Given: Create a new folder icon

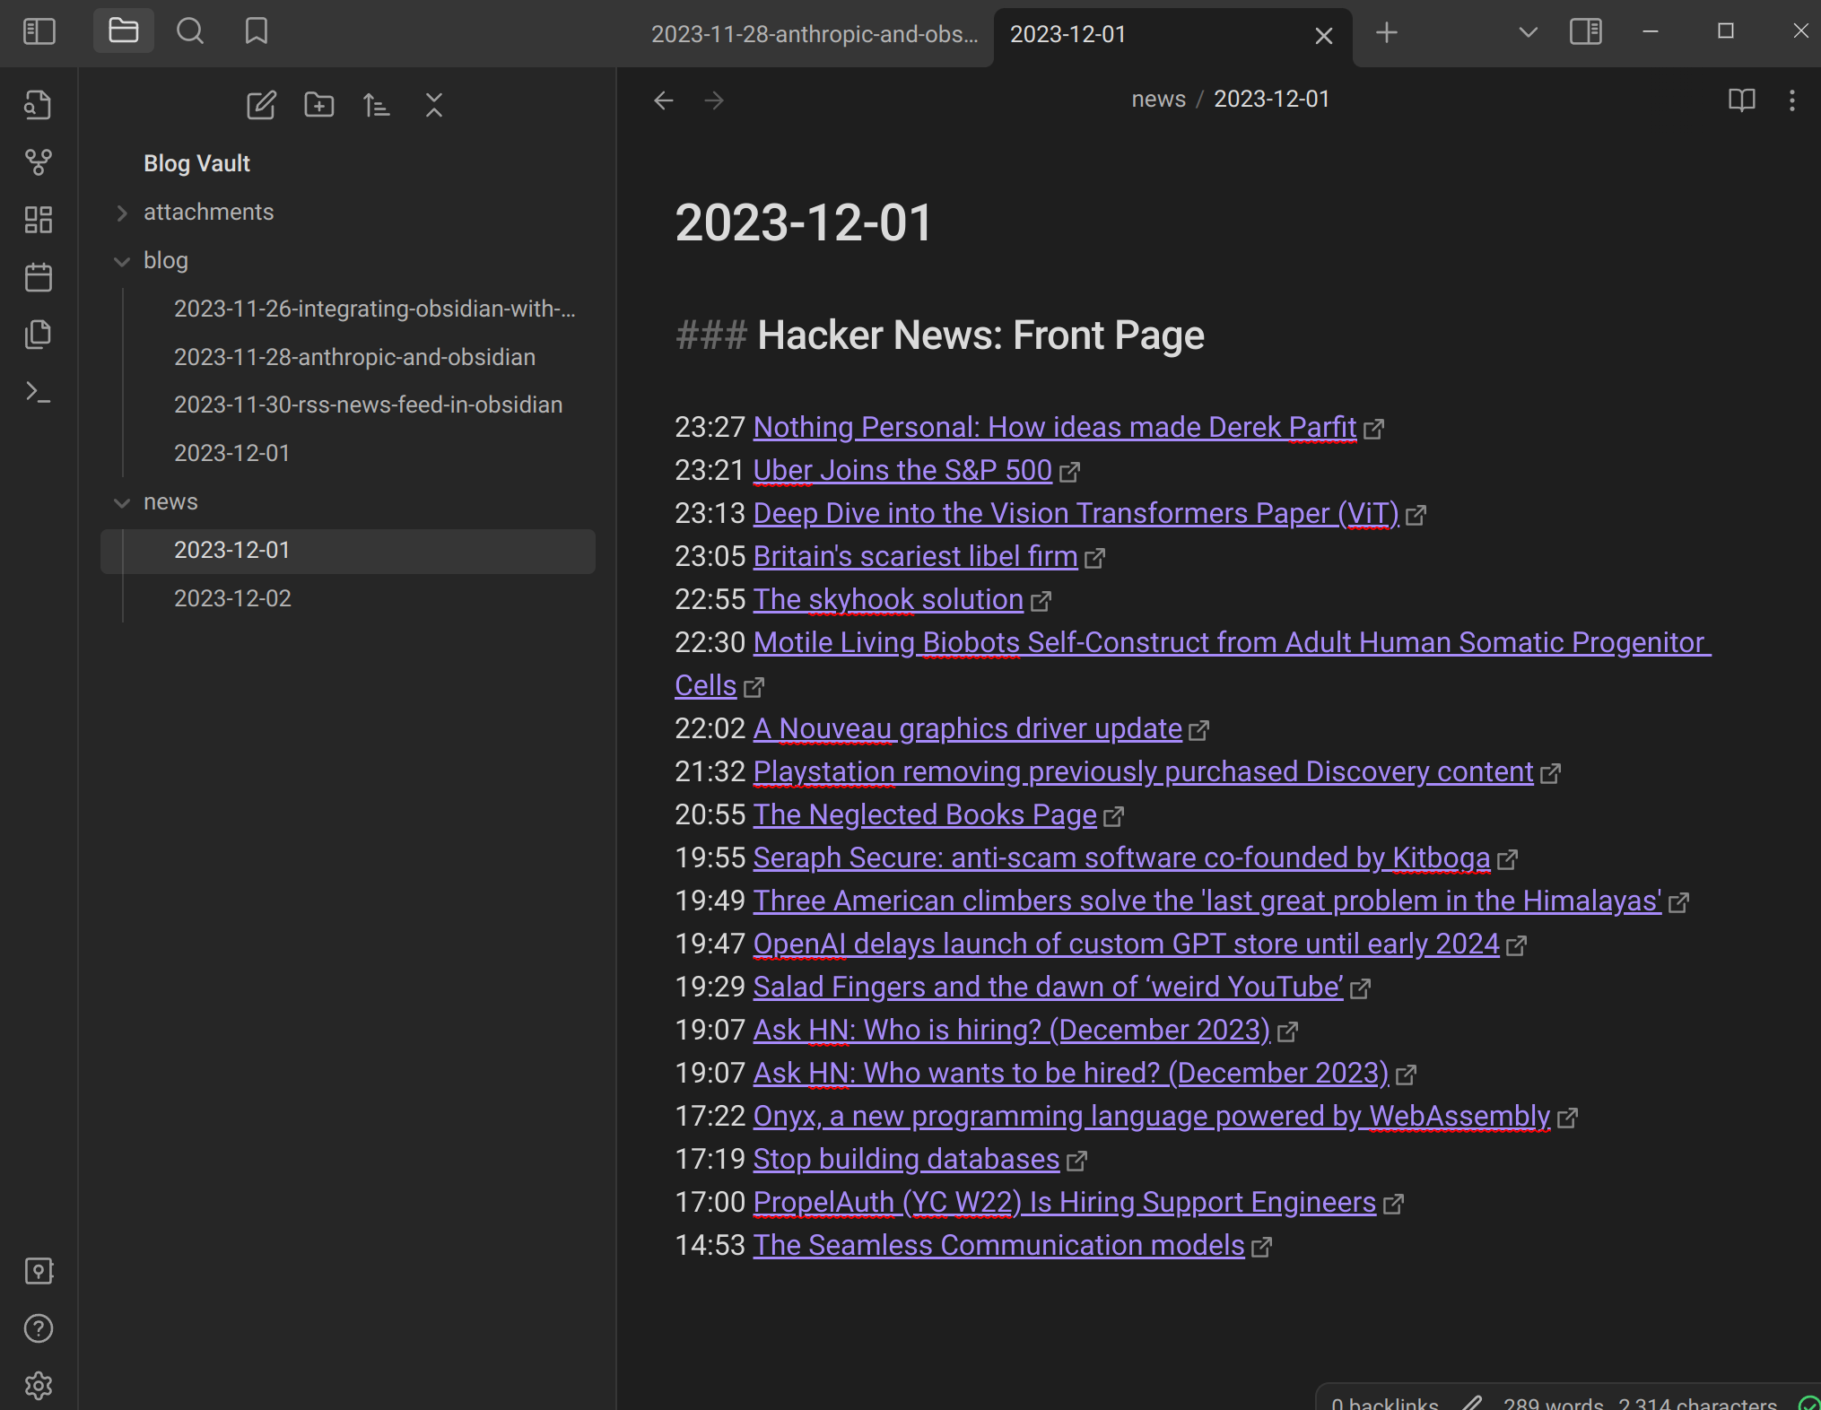Looking at the screenshot, I should tap(318, 105).
